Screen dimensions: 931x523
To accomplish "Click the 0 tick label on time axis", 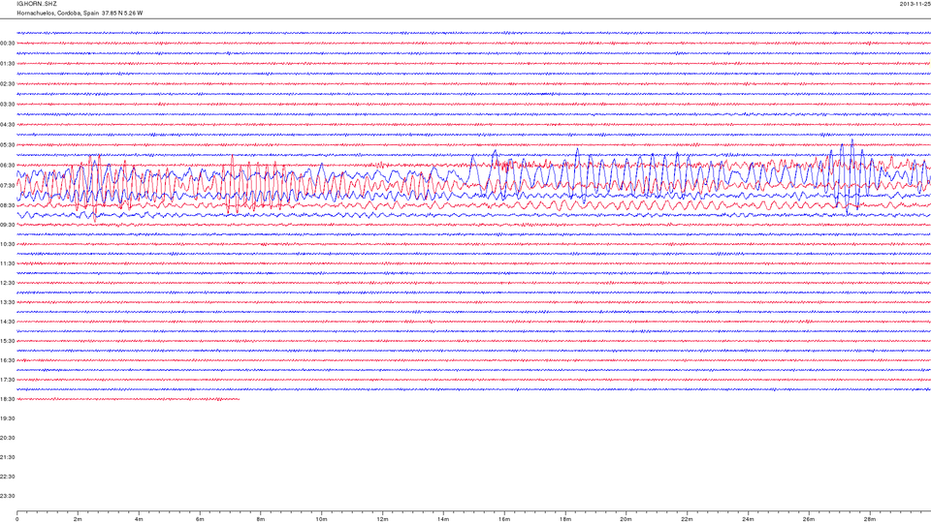I will (17, 519).
